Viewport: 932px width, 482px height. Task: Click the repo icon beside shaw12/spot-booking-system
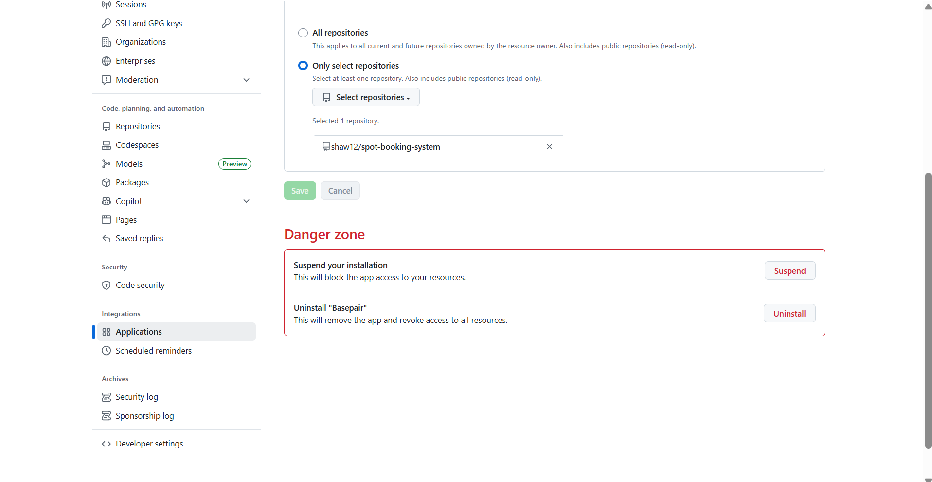click(x=326, y=146)
